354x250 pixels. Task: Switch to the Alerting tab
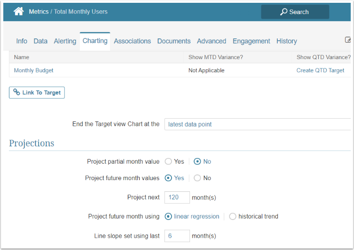65,41
